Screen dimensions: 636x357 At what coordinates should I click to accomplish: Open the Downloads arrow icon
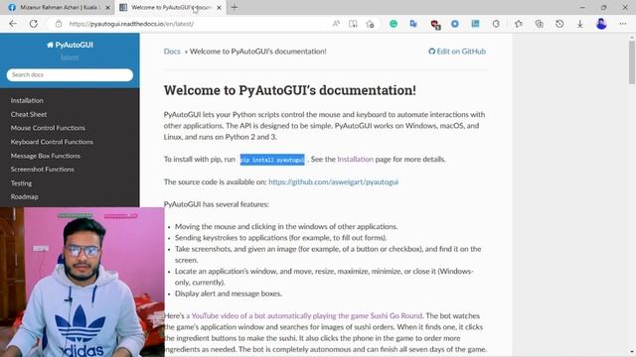tap(580, 24)
